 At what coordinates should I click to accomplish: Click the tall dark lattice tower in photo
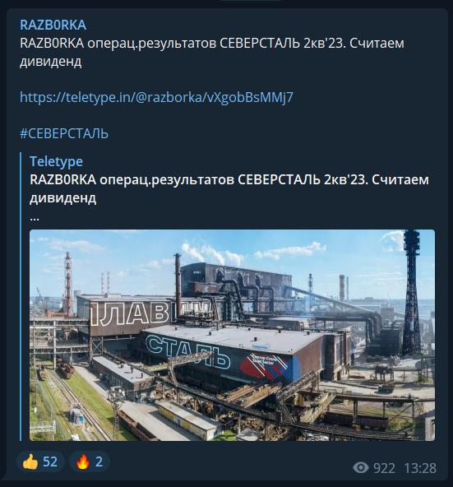412,292
